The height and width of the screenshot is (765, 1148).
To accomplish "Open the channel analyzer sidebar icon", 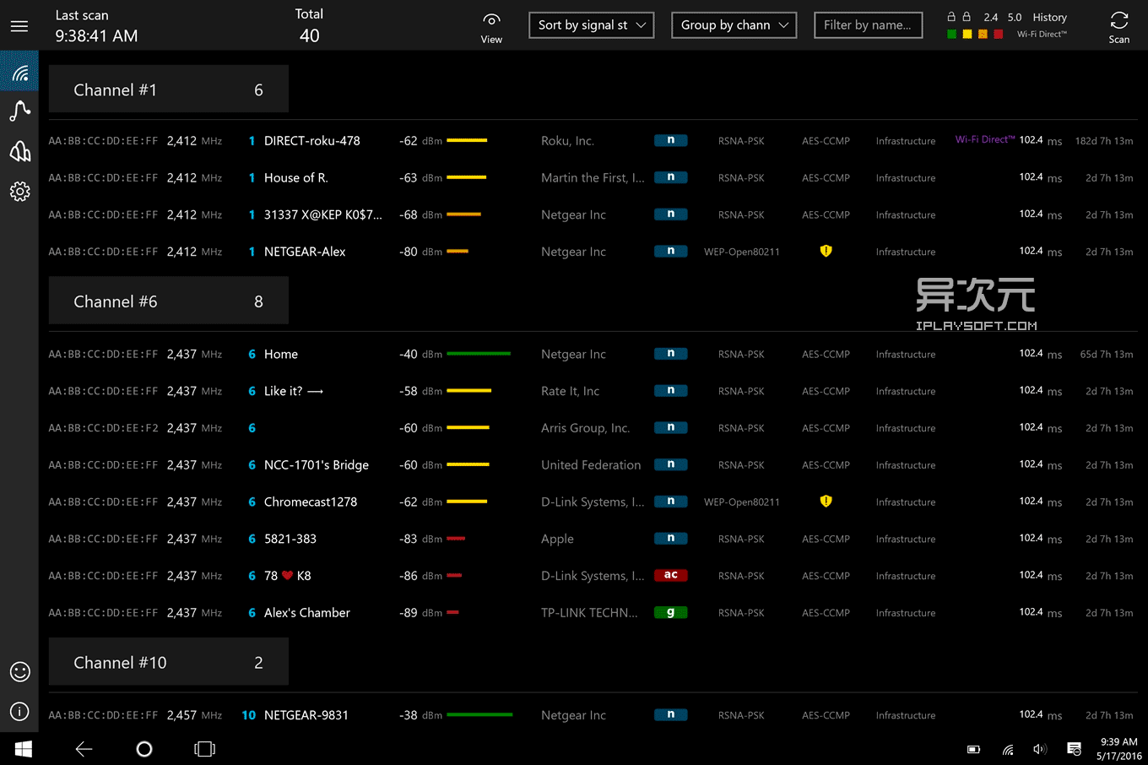I will [x=19, y=151].
